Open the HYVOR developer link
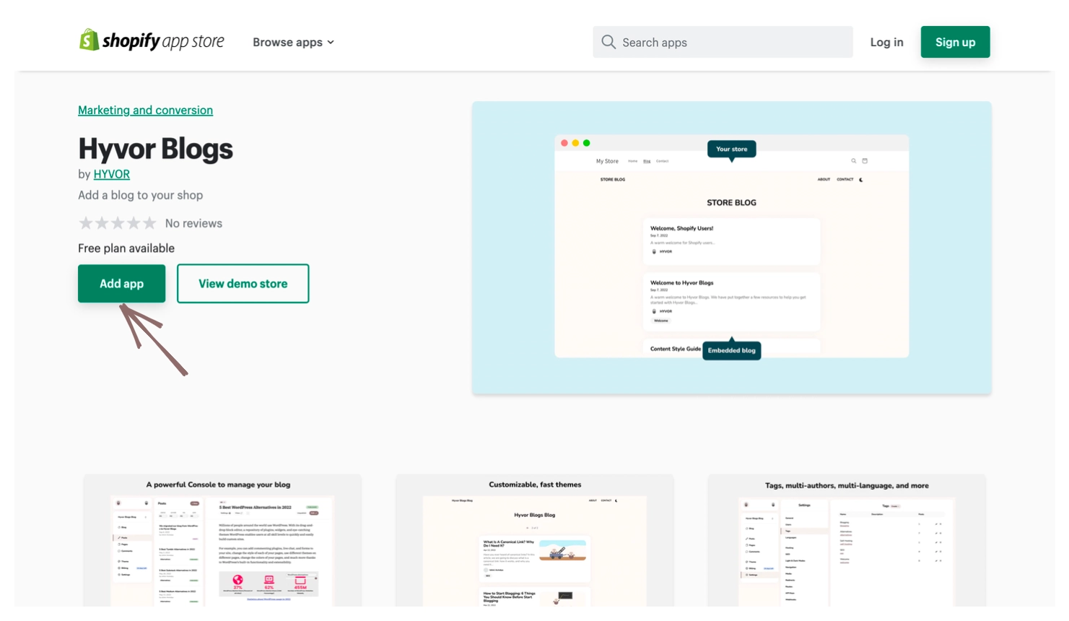Screen dimensions: 1069x621 coord(112,174)
